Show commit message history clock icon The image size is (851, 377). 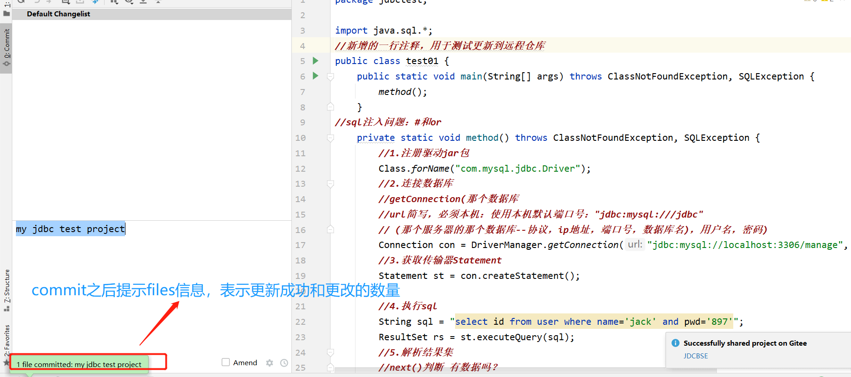[284, 363]
